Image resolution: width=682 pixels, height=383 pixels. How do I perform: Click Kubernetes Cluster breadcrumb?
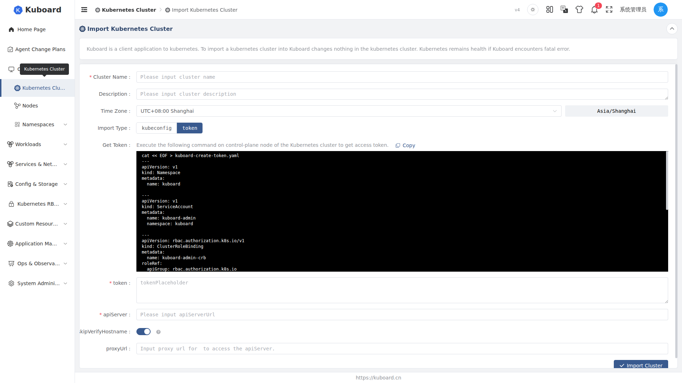click(x=126, y=10)
